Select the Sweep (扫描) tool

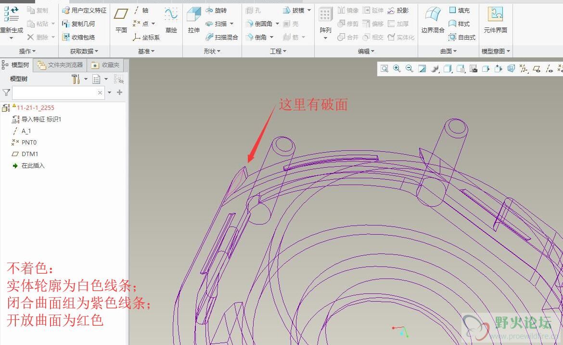coord(216,24)
